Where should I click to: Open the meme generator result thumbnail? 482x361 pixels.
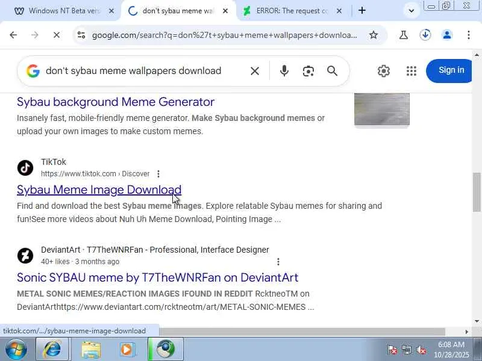(382, 110)
